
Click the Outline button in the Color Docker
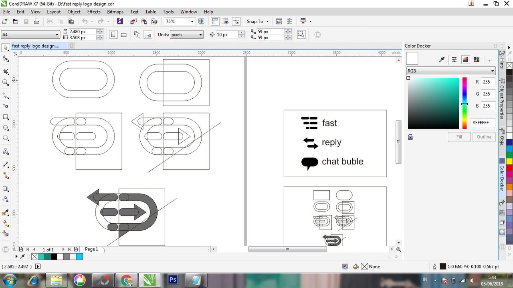point(484,137)
